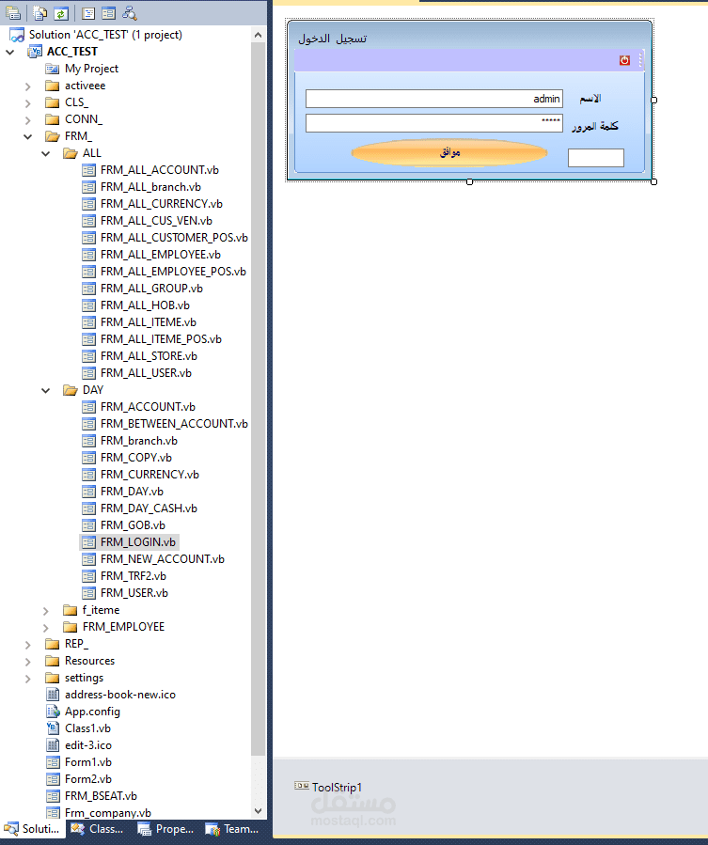Click the View Class Diagram icon
Viewport: 708px width, 845px height.
[x=130, y=13]
